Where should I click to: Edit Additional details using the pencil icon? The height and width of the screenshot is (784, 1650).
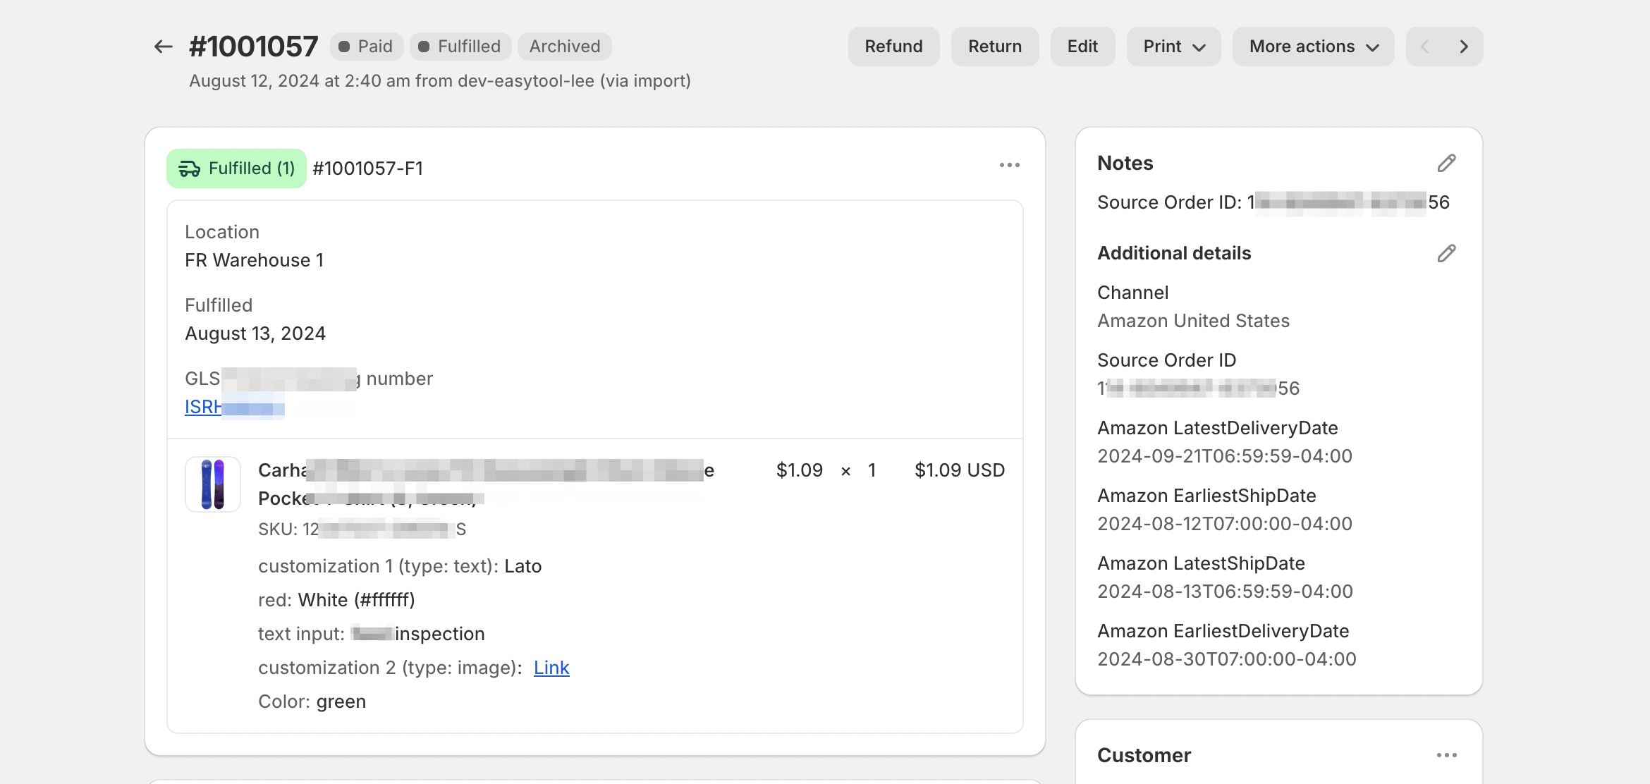click(1446, 252)
